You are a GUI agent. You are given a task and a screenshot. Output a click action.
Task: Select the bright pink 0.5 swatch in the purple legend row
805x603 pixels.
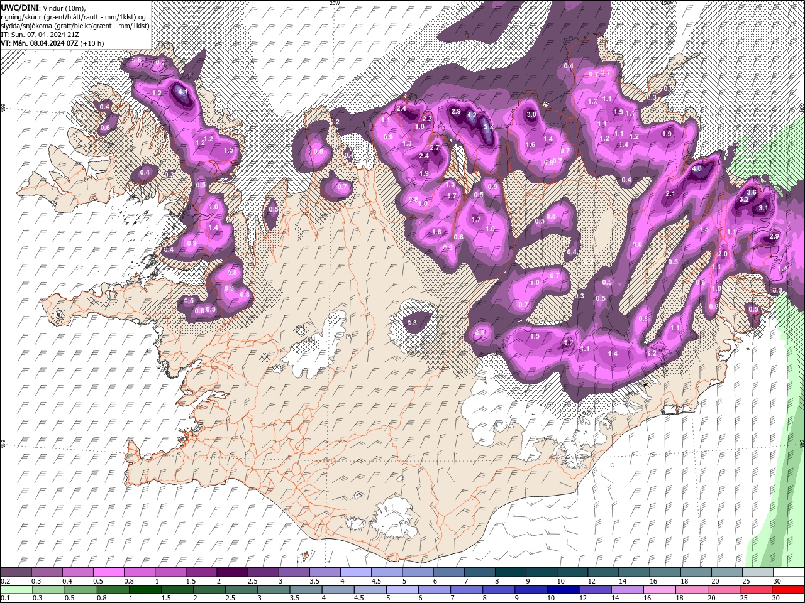[x=108, y=572]
